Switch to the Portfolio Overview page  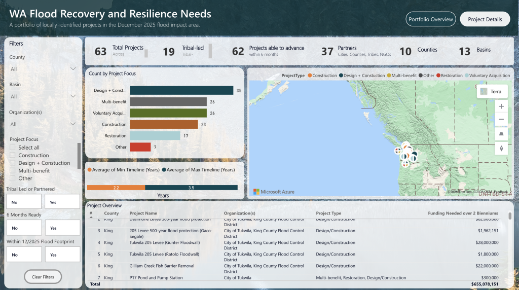pos(431,19)
